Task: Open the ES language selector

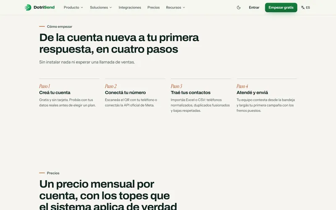Action: (x=305, y=8)
